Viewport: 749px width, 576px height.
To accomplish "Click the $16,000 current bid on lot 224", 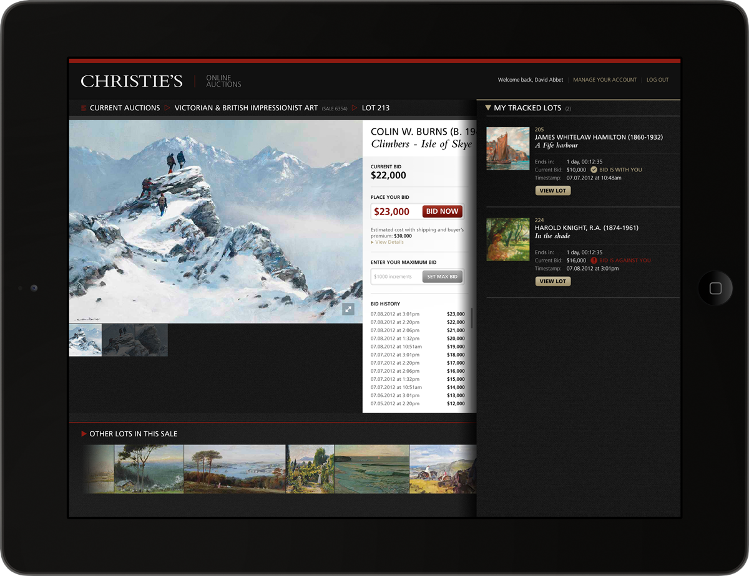I will click(x=576, y=261).
